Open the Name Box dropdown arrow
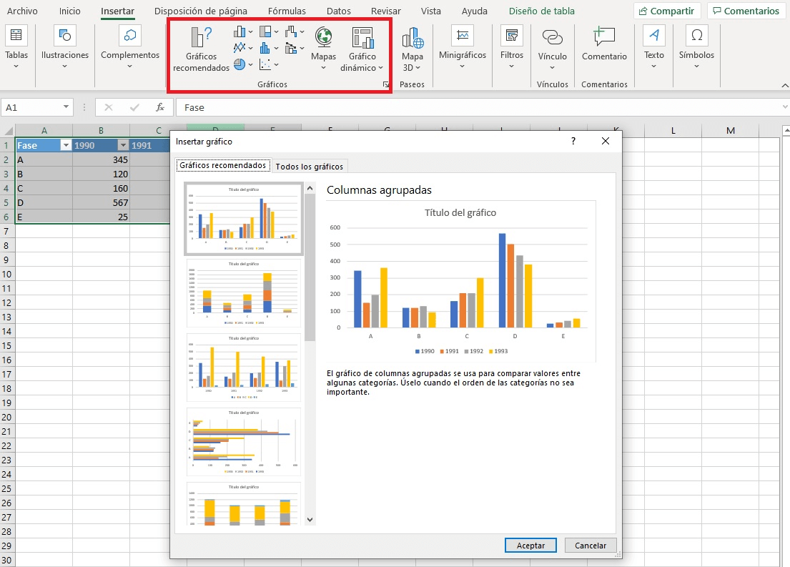This screenshot has width=790, height=567. (x=66, y=107)
